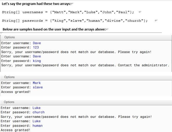Open the second Options menu
The image size is (172, 132).
9,77
